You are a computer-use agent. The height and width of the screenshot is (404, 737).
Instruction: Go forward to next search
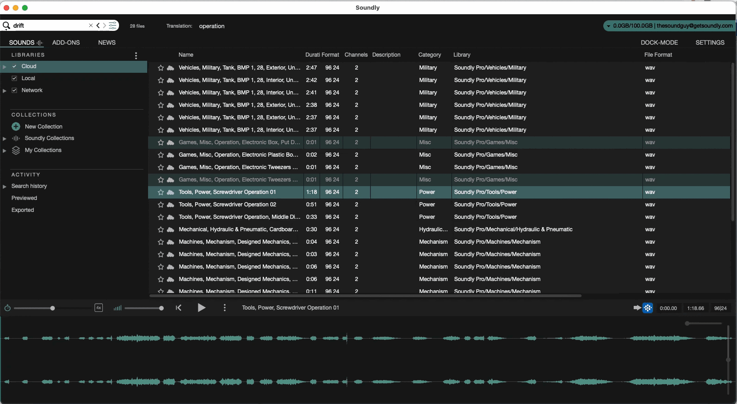pyautogui.click(x=105, y=25)
